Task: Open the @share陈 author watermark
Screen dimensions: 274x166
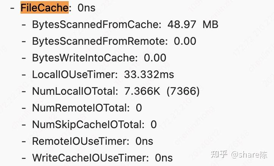Action: pos(250,154)
